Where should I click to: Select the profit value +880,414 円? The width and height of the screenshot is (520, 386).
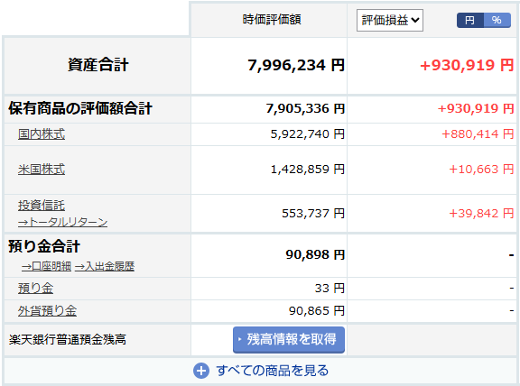point(478,134)
